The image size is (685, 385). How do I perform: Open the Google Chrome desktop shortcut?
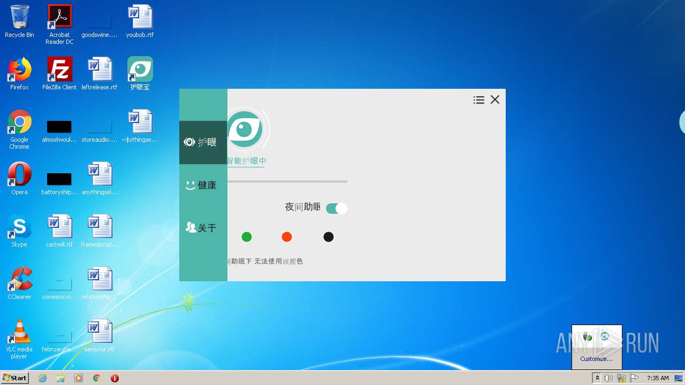(x=19, y=129)
